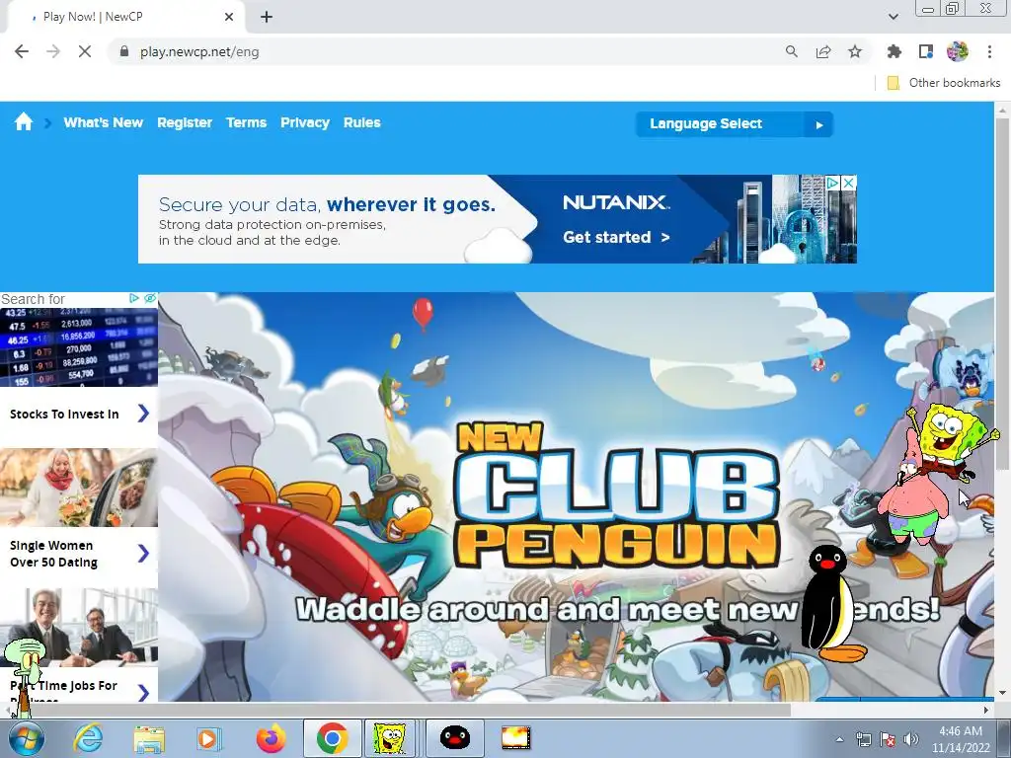Close the Play Now! NewCP tab
Screen dimensions: 1011x758
pyautogui.click(x=229, y=17)
